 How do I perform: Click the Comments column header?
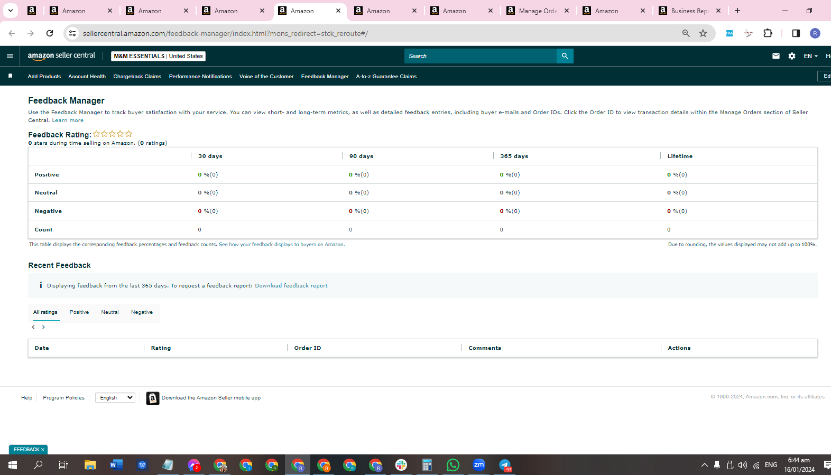[x=485, y=348]
